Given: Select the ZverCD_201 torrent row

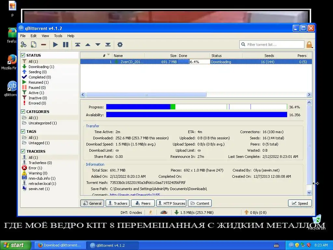Looking at the screenshot, I should 196,62.
